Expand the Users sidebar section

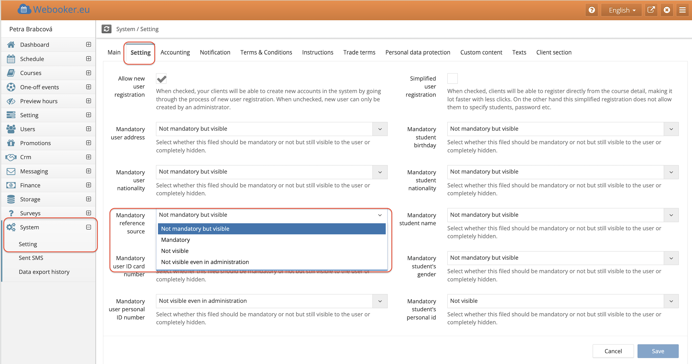pyautogui.click(x=89, y=129)
